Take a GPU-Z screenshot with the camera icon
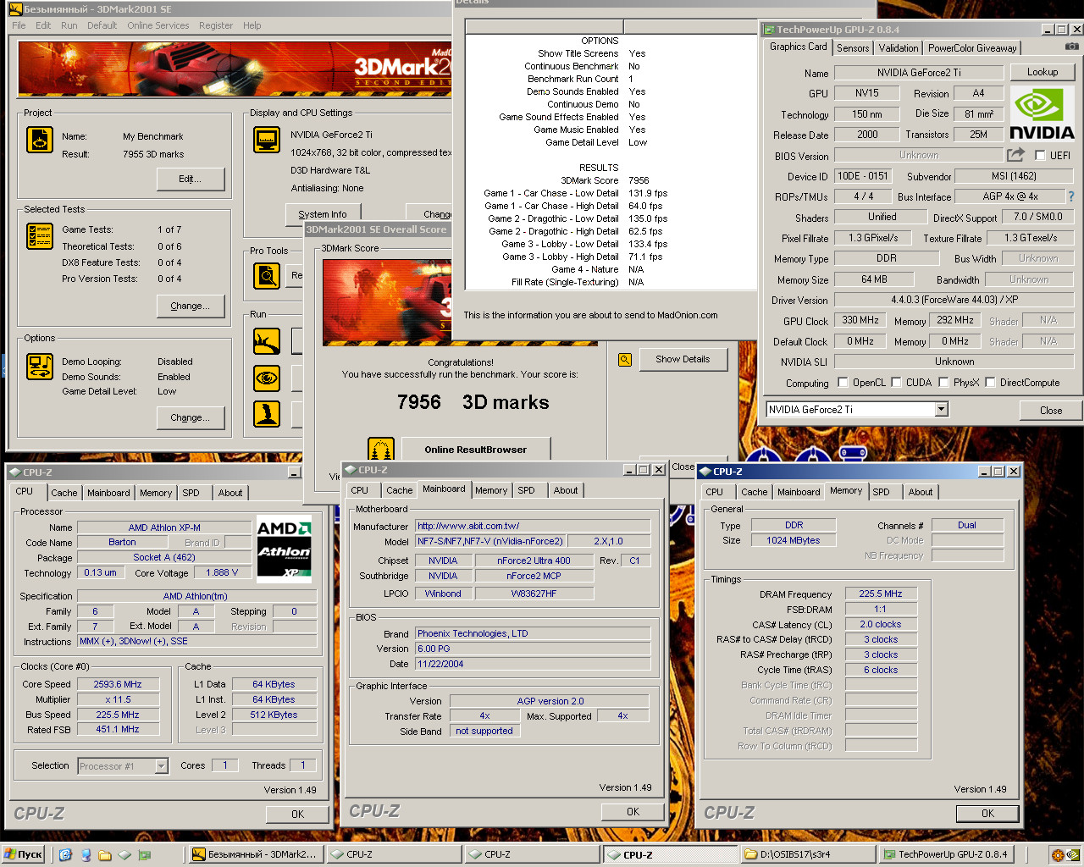The width and height of the screenshot is (1084, 867). pos(1071,47)
